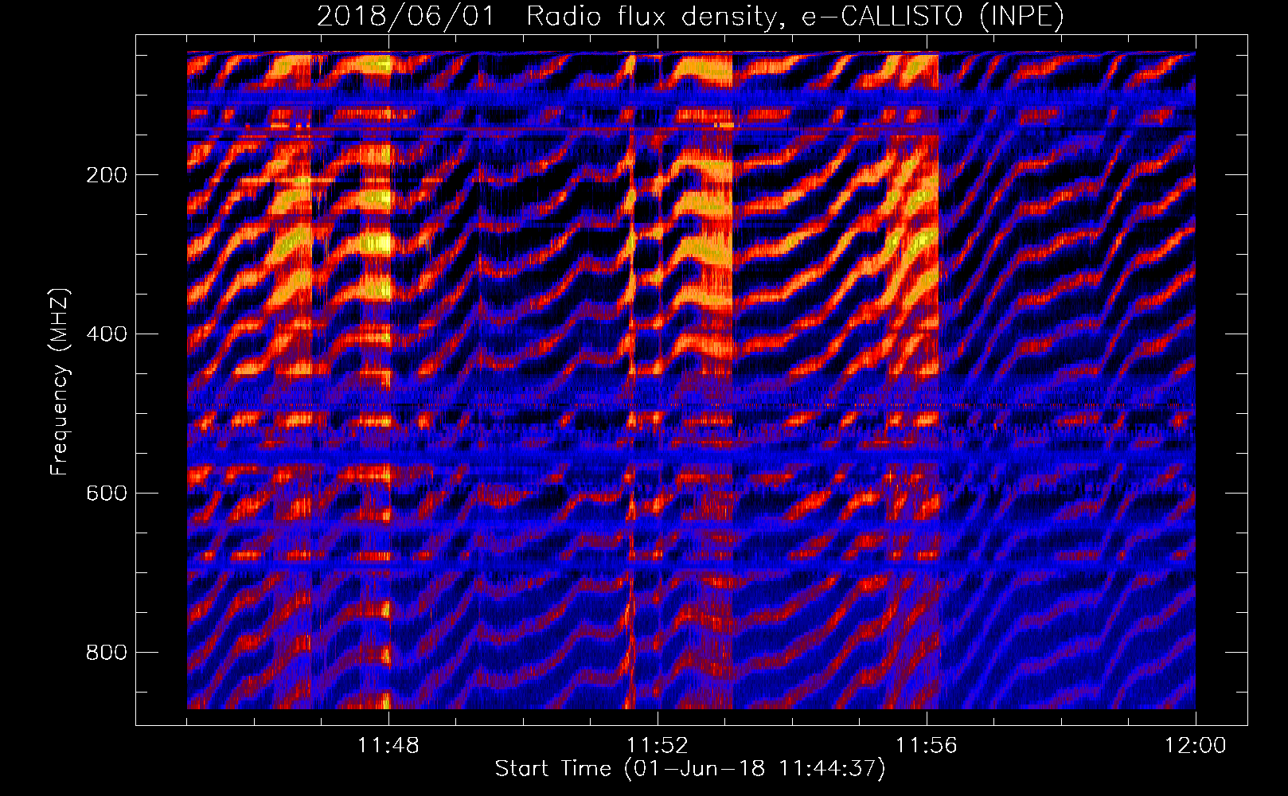Click the plot title 'Radio flux density, e-CALLISTO (INPE)'
The image size is (1288, 796).
[794, 17]
